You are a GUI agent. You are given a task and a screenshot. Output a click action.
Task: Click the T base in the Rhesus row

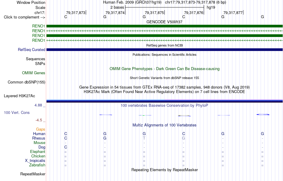[x=144, y=138]
